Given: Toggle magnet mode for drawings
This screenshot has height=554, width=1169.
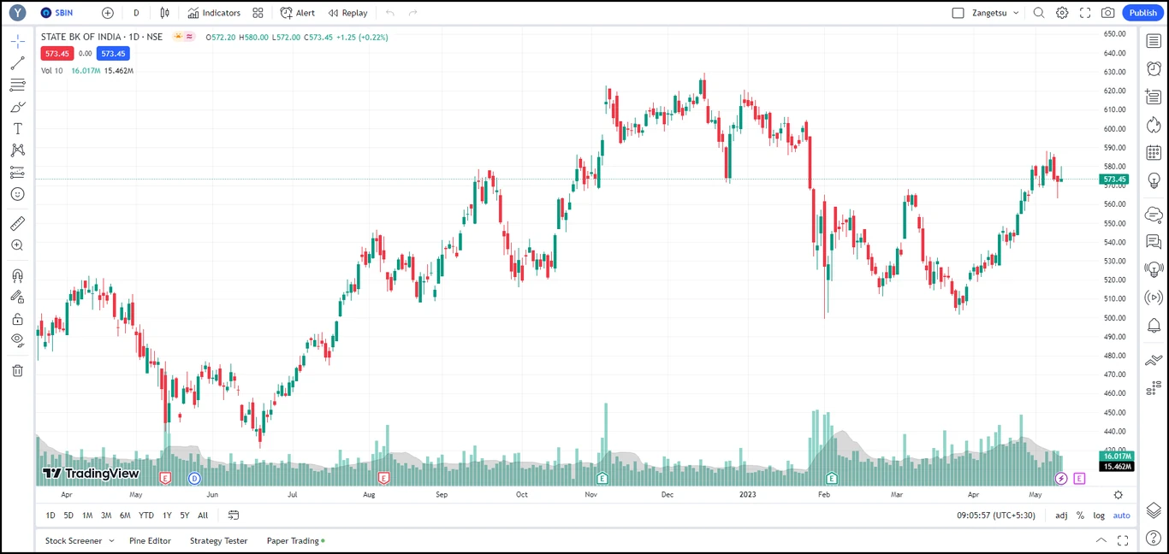Looking at the screenshot, I should pos(17,275).
